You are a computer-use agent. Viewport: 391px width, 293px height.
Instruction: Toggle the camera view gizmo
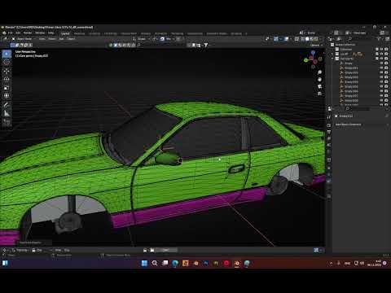(319, 86)
